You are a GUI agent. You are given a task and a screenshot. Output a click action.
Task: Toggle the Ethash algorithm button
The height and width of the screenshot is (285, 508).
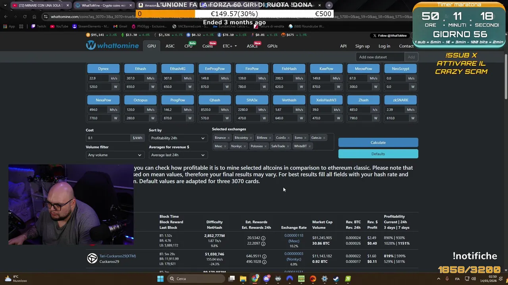(x=140, y=68)
